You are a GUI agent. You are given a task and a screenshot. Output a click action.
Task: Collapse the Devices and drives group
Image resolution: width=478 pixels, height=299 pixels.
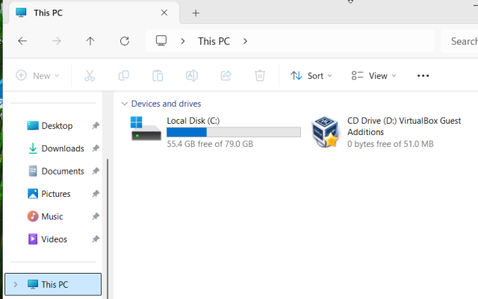[x=124, y=104]
